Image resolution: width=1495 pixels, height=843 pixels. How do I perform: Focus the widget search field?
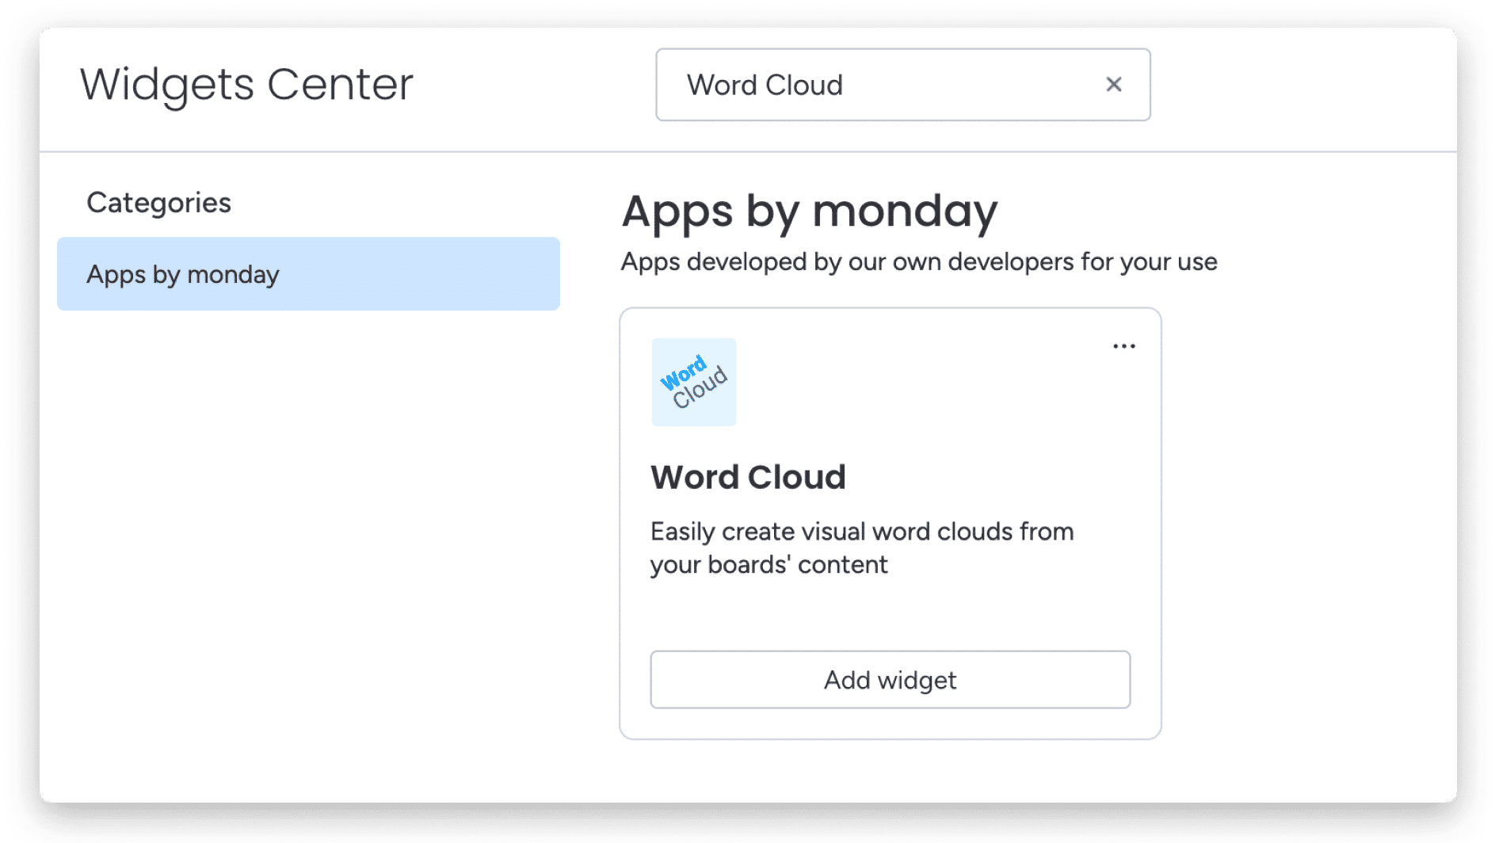tap(902, 85)
